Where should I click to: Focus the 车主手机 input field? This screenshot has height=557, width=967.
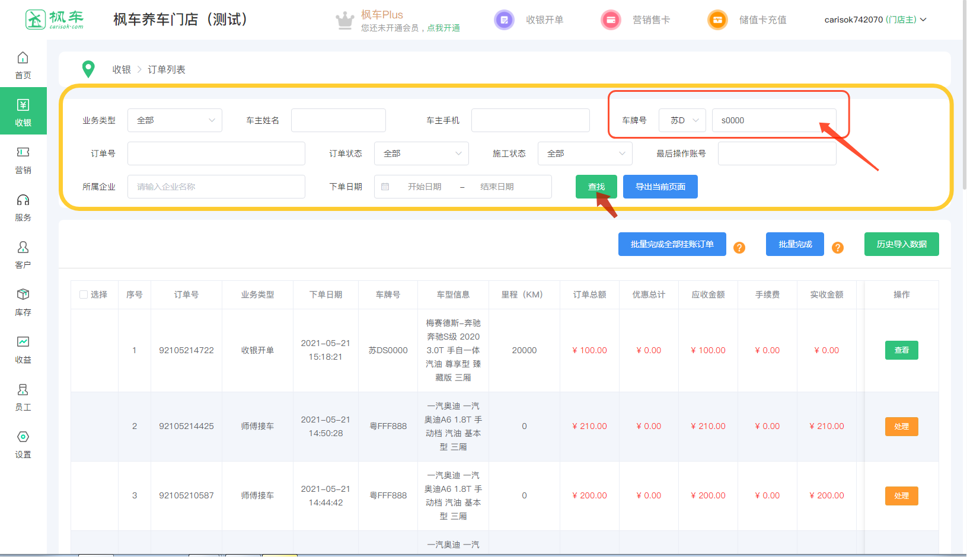(531, 120)
